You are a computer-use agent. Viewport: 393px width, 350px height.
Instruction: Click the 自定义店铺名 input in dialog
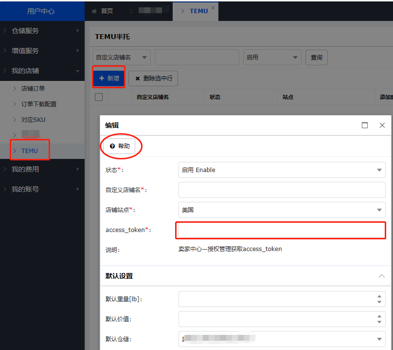click(282, 190)
